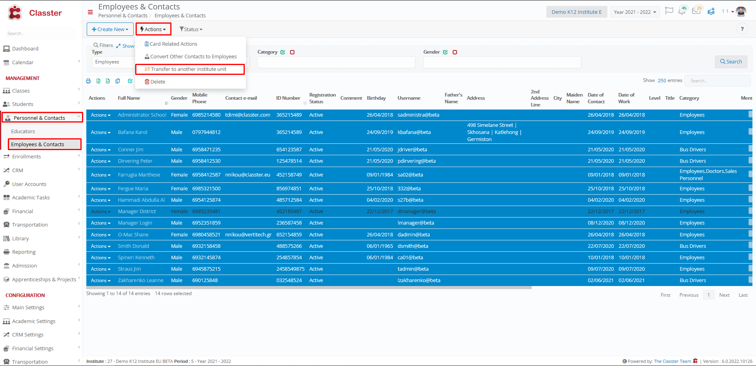Export table to CSV file

pyautogui.click(x=108, y=81)
